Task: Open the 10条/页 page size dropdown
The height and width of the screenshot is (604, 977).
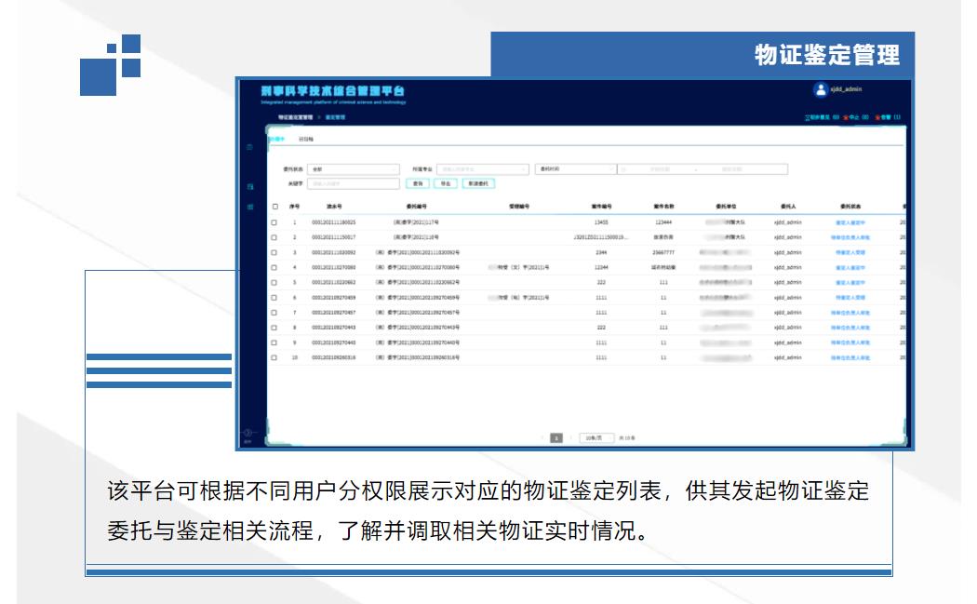Action: (x=597, y=437)
